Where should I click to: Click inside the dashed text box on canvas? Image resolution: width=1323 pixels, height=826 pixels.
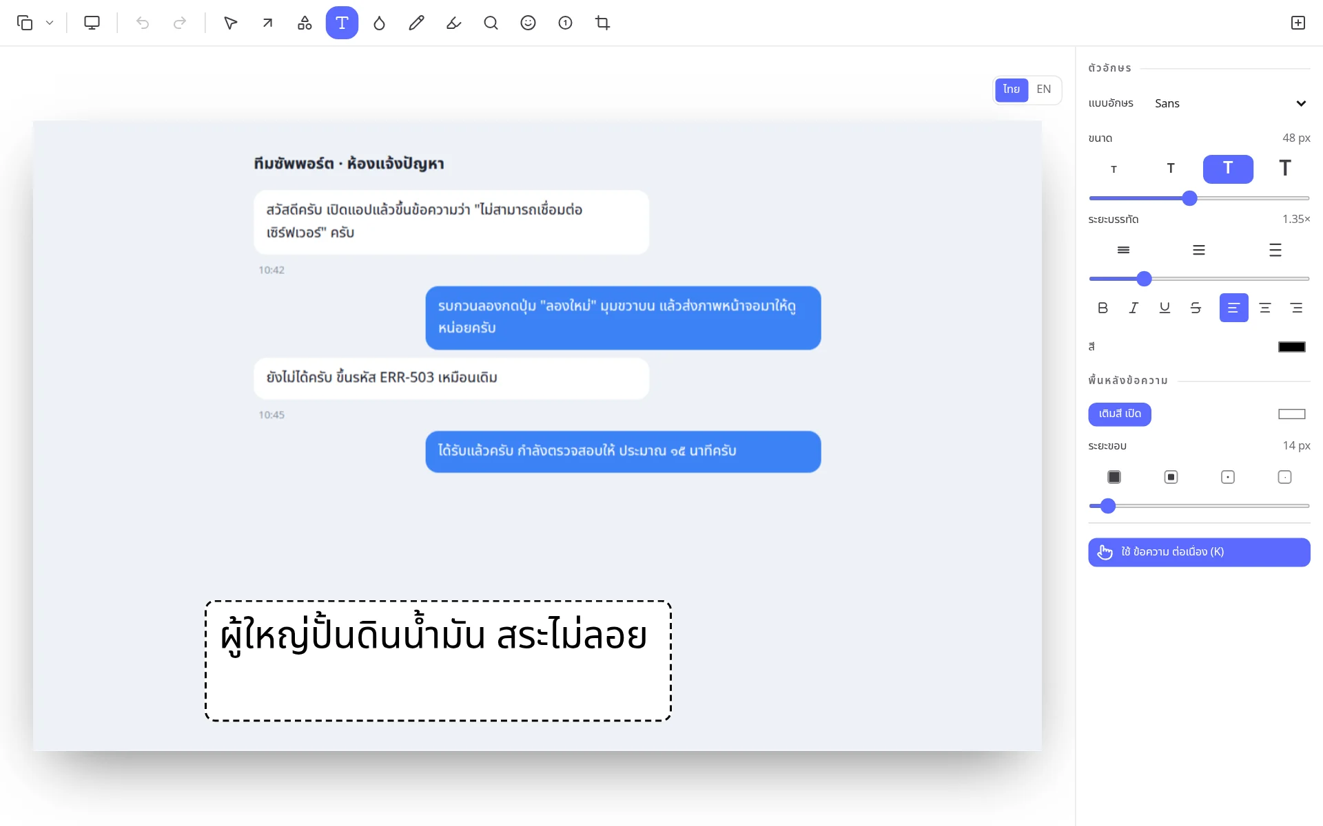click(438, 661)
